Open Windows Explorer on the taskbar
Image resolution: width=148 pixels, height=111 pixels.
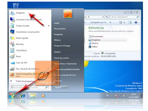pos(33,96)
